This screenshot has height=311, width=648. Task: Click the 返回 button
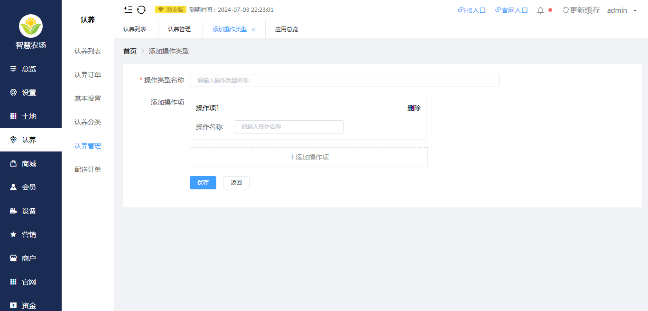[x=236, y=183]
